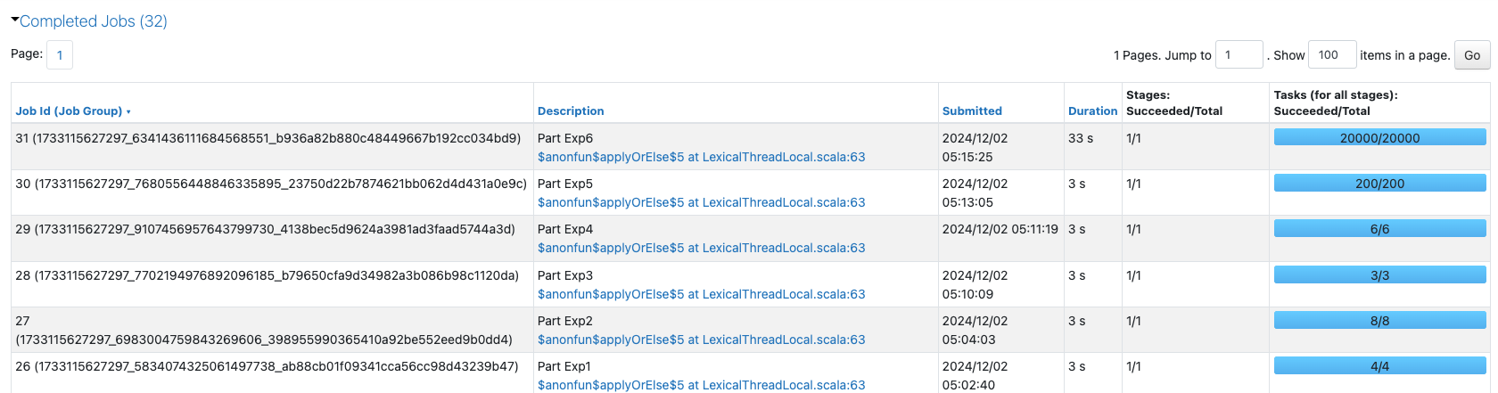Screen dimensions: 1498x393
Task: Click the 3/3 tasks progress bar
Action: [1379, 275]
